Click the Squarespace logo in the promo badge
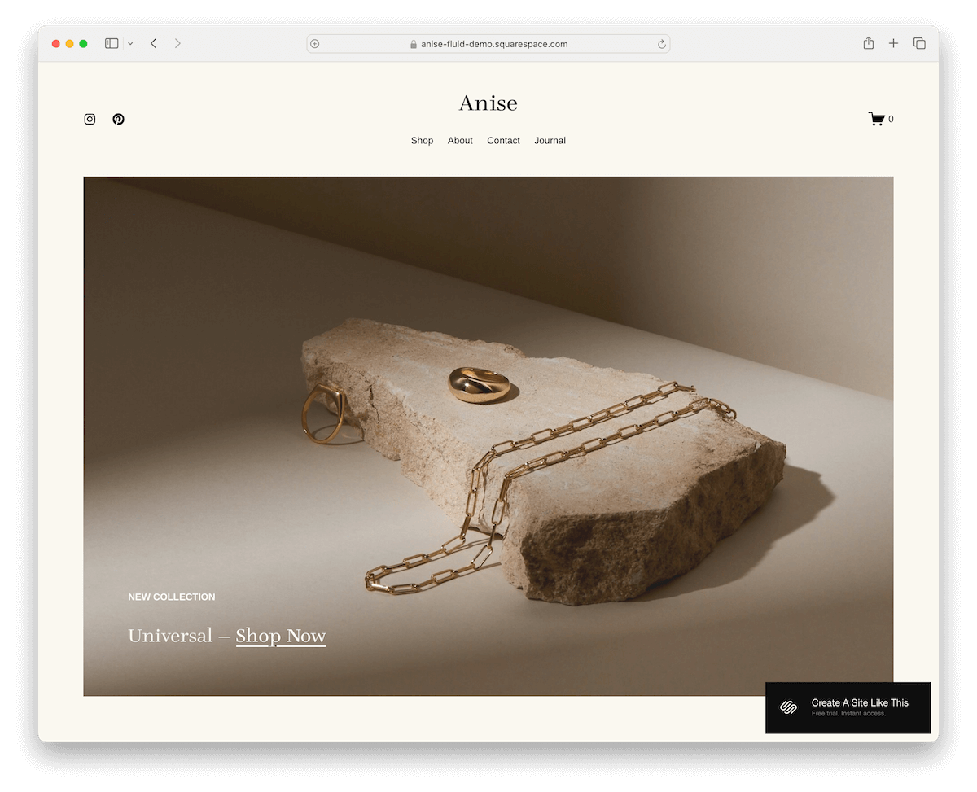The height and width of the screenshot is (792, 977). coord(786,707)
